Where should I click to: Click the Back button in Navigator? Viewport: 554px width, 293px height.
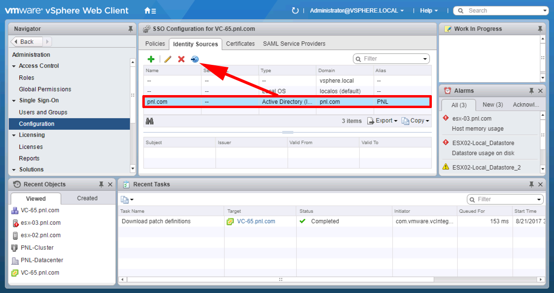(26, 42)
